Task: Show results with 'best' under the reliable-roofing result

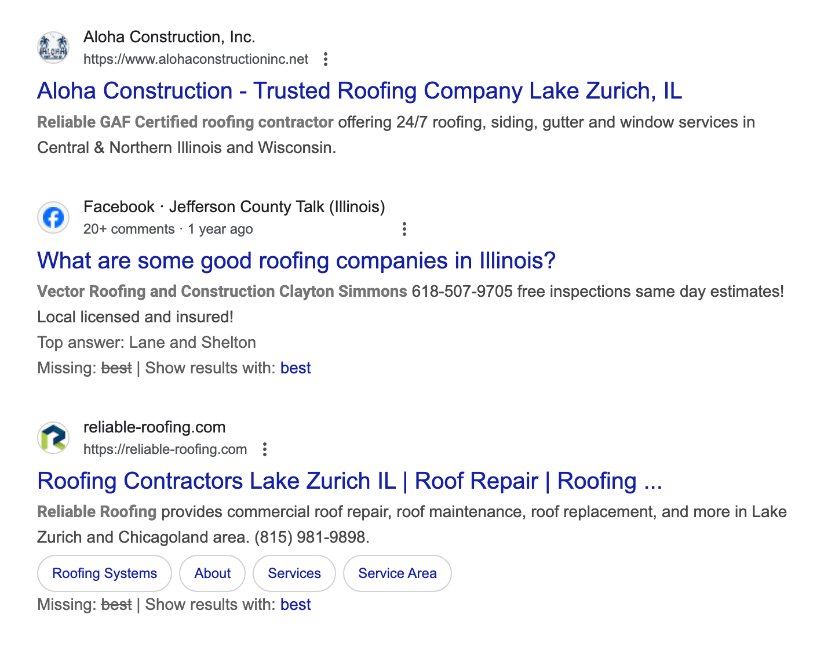Action: pyautogui.click(x=296, y=604)
